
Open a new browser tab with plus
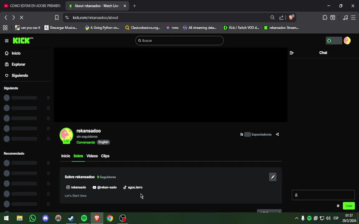tap(135, 6)
